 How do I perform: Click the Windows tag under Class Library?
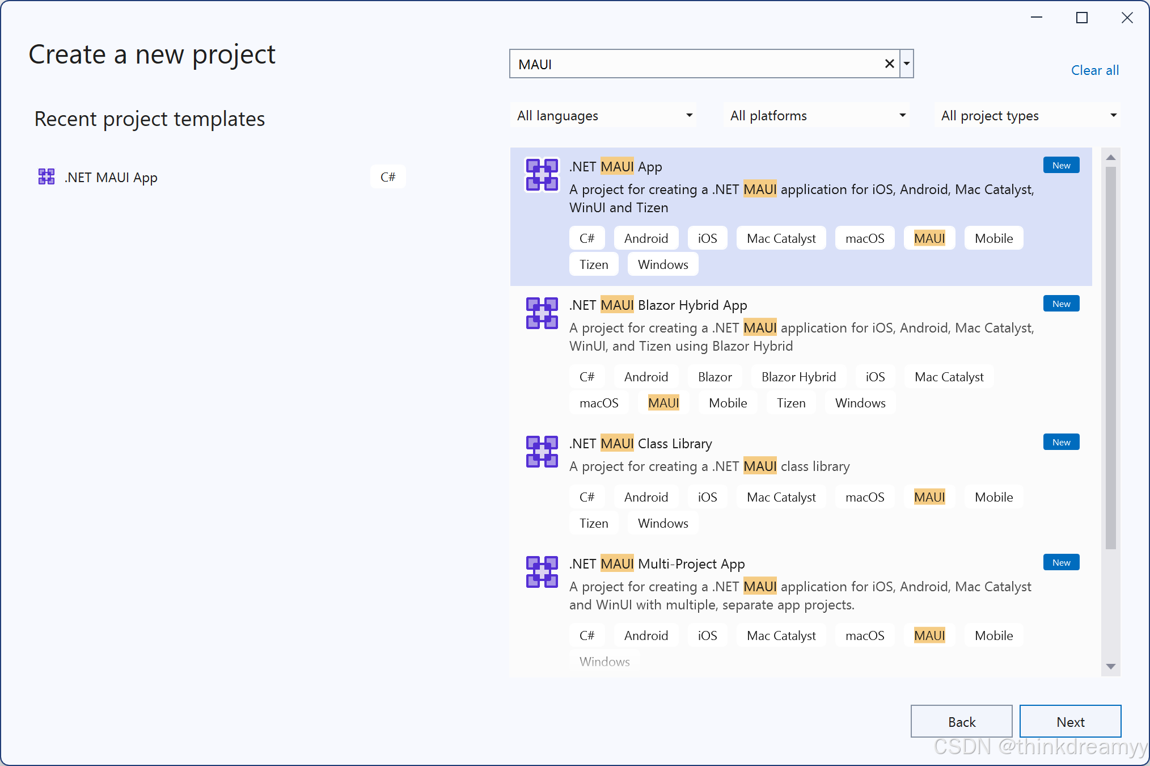[x=663, y=523]
